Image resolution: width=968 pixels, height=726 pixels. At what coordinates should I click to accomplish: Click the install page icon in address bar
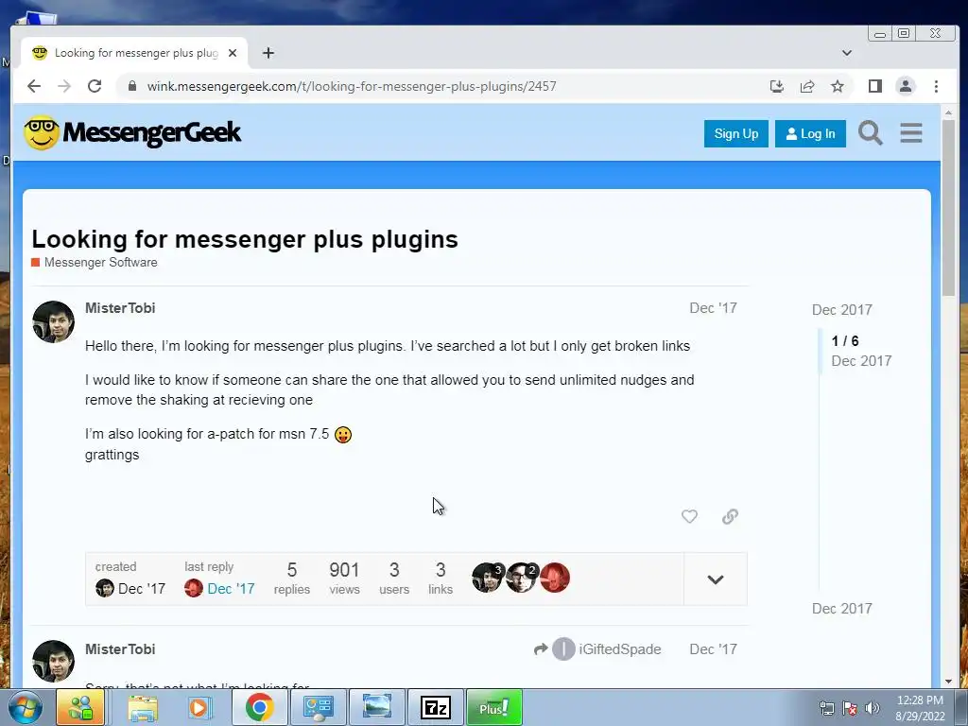tap(777, 86)
